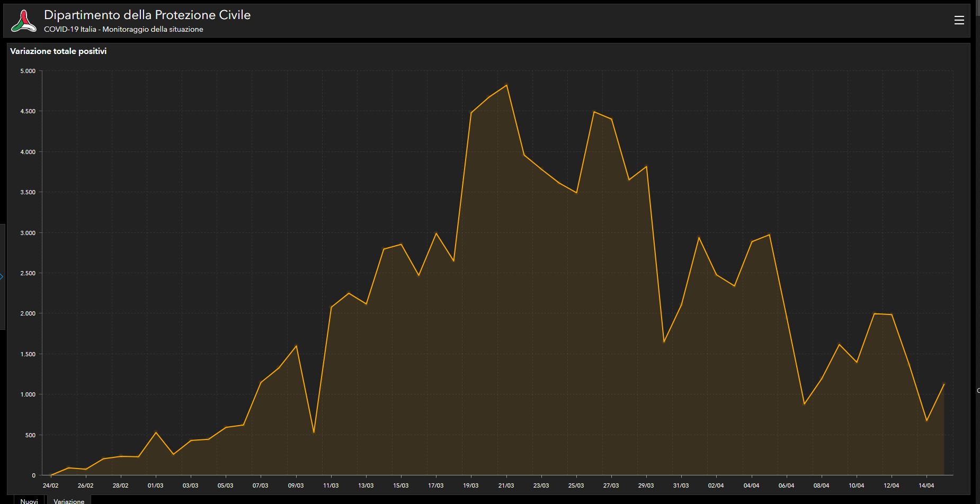Image resolution: width=980 pixels, height=504 pixels.
Task: Click the 1.000 y-axis label
Action: tap(28, 394)
